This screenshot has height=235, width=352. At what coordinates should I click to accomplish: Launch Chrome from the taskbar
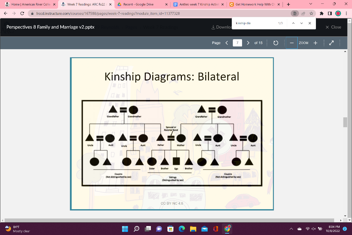(227, 228)
